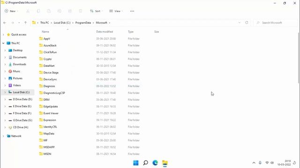Image resolution: width=300 pixels, height=168 pixels.
Task: Refresh the folder view
Action: pyautogui.click(x=247, y=23)
